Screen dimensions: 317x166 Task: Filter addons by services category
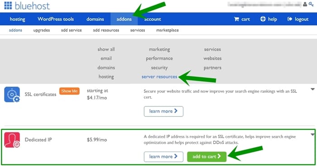[212, 49]
